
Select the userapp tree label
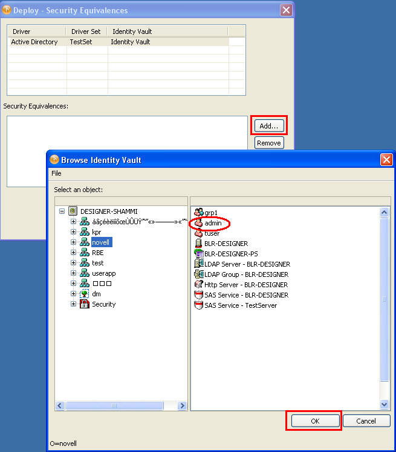coord(104,273)
